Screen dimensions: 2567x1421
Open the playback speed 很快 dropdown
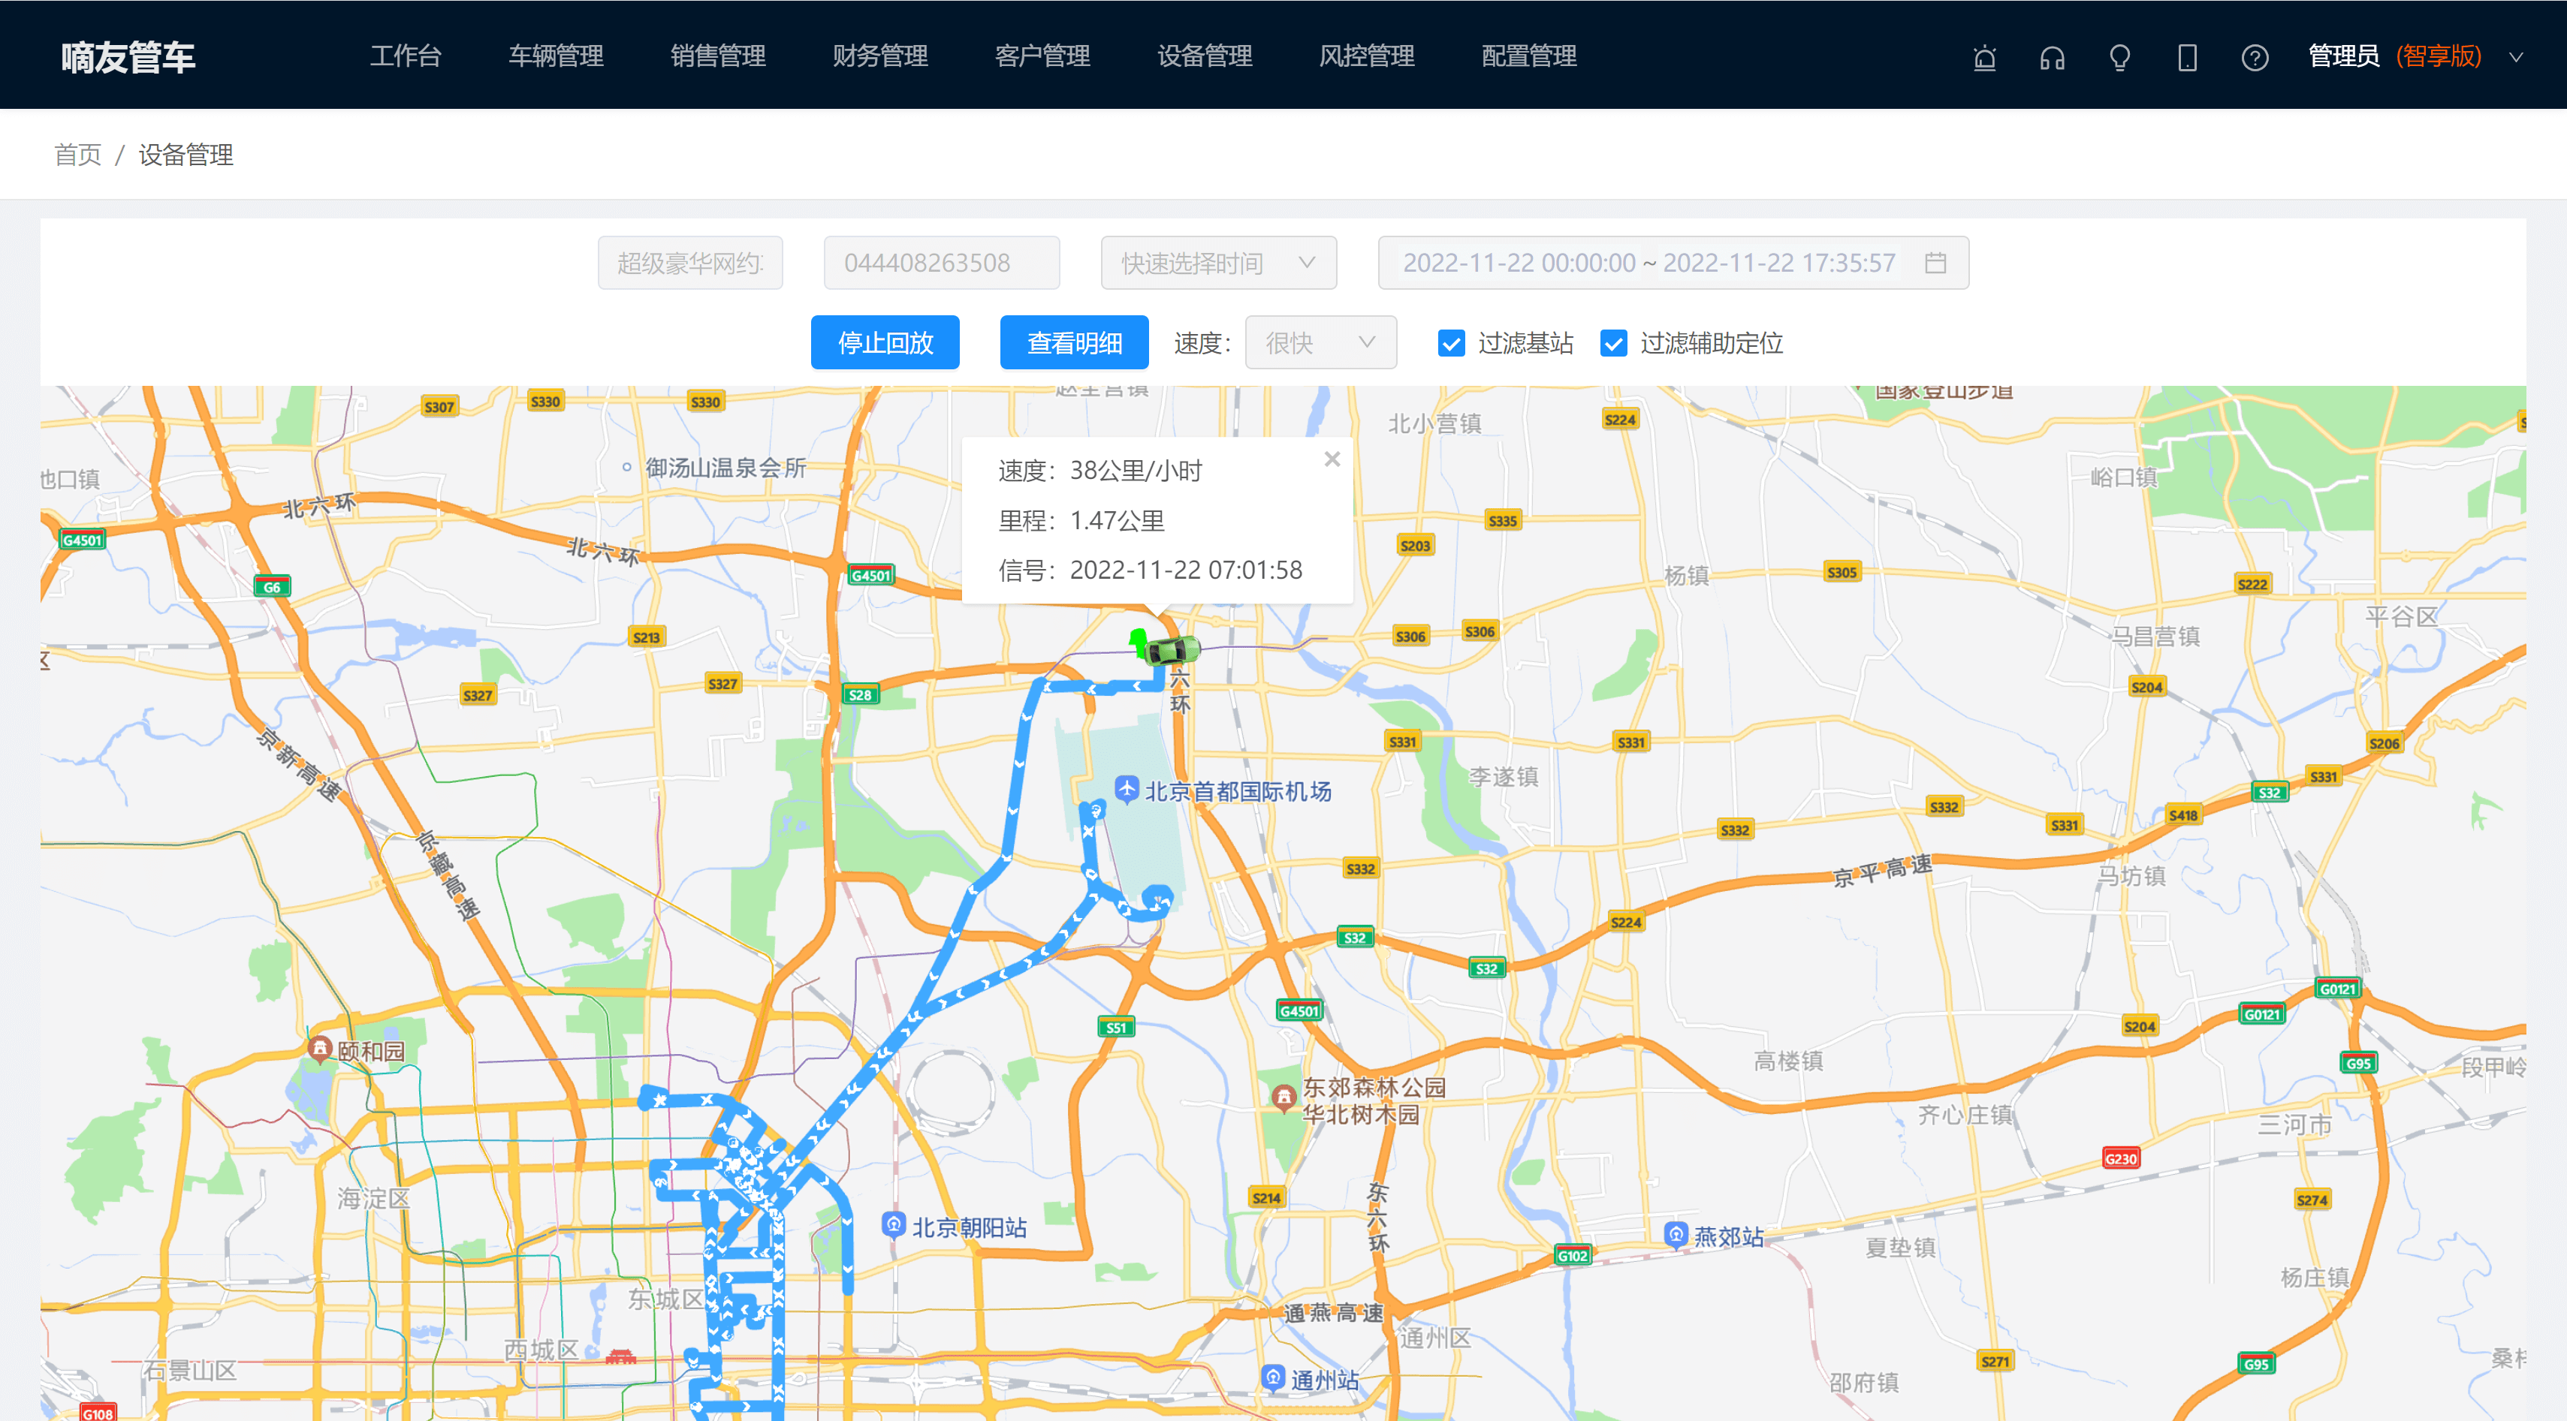(x=1320, y=344)
